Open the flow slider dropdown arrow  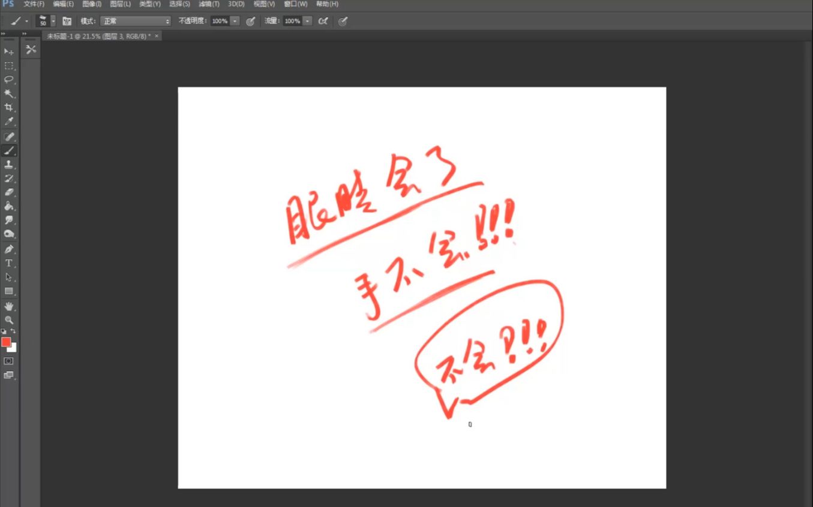click(x=307, y=21)
